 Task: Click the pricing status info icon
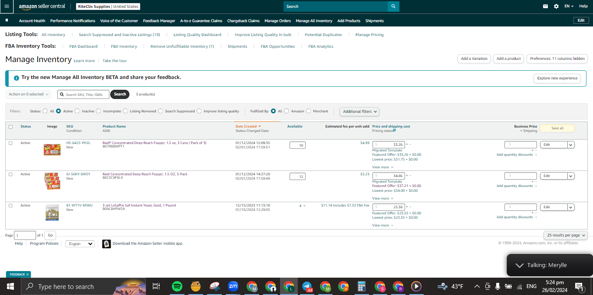tap(394, 131)
